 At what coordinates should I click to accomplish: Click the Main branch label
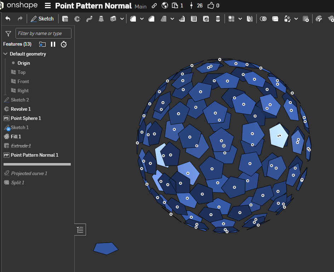(140, 6)
